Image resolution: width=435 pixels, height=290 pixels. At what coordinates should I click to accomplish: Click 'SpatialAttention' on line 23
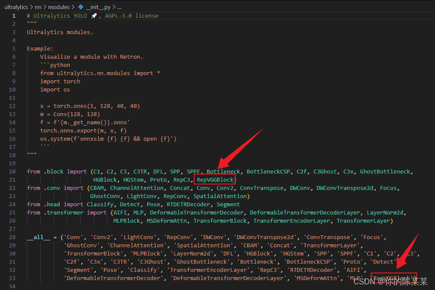220,196
